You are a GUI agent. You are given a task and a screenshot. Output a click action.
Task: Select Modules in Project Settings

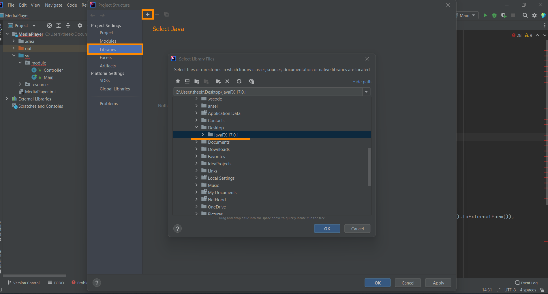pyautogui.click(x=108, y=41)
